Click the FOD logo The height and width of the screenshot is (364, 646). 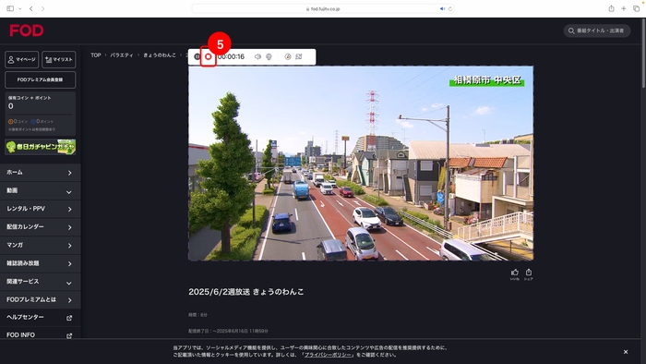(27, 30)
